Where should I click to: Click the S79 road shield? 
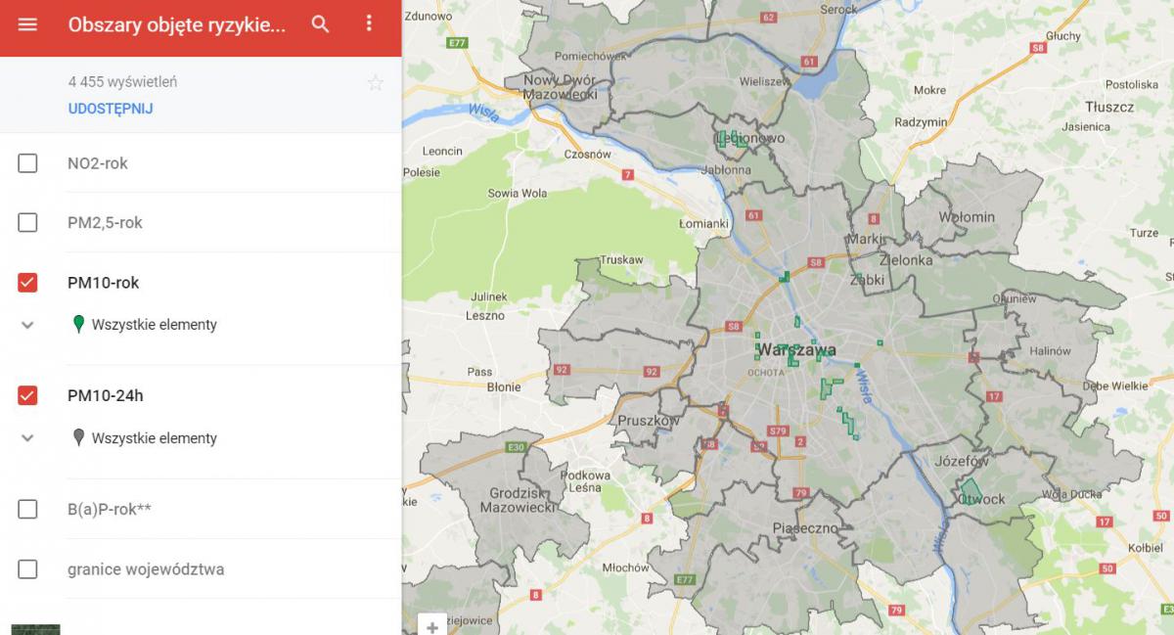tap(778, 431)
